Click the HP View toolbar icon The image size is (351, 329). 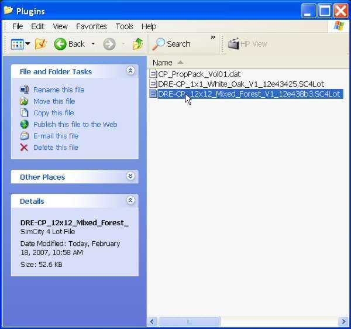click(233, 44)
